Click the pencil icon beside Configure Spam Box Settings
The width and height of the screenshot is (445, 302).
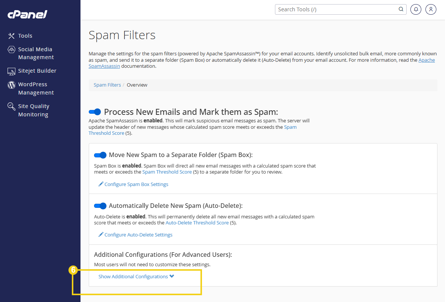tap(100, 184)
